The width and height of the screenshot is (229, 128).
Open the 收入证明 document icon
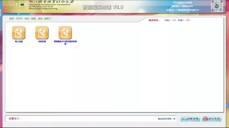18,33
